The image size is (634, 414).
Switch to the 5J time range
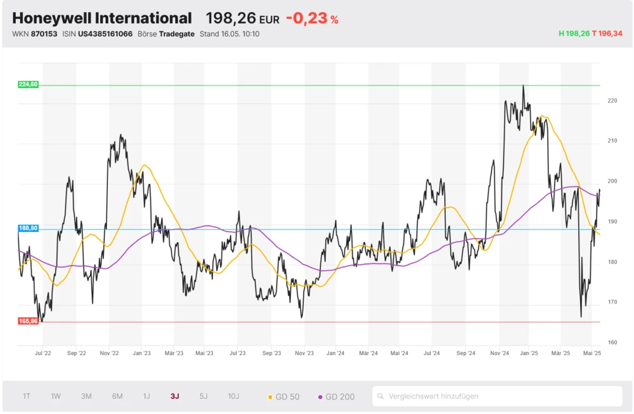click(x=204, y=396)
